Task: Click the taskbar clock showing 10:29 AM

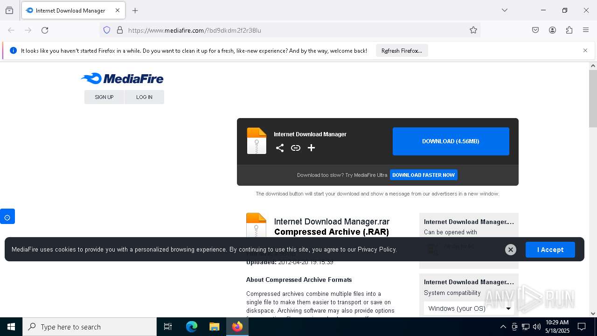Action: pyautogui.click(x=557, y=327)
